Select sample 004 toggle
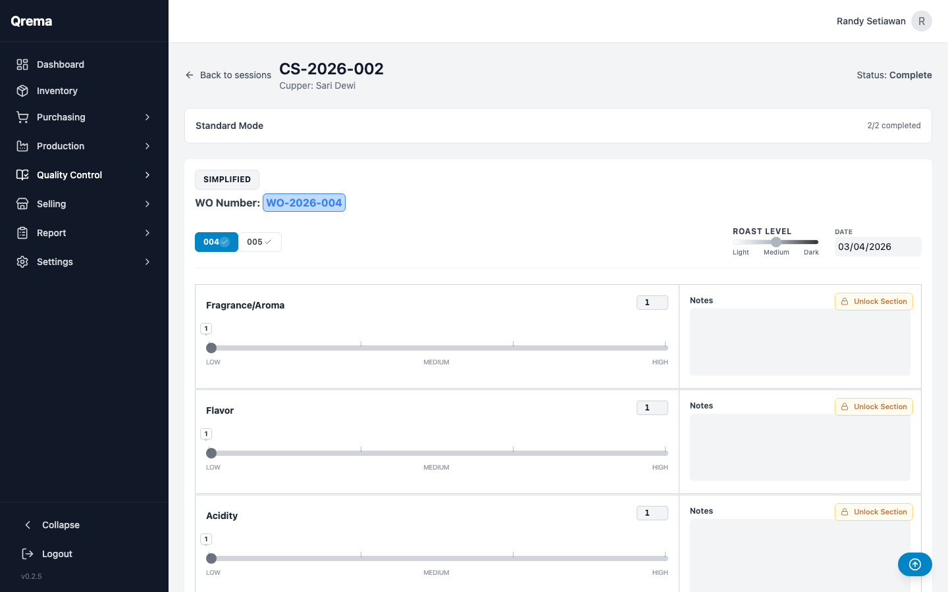Image resolution: width=948 pixels, height=592 pixels. point(216,242)
